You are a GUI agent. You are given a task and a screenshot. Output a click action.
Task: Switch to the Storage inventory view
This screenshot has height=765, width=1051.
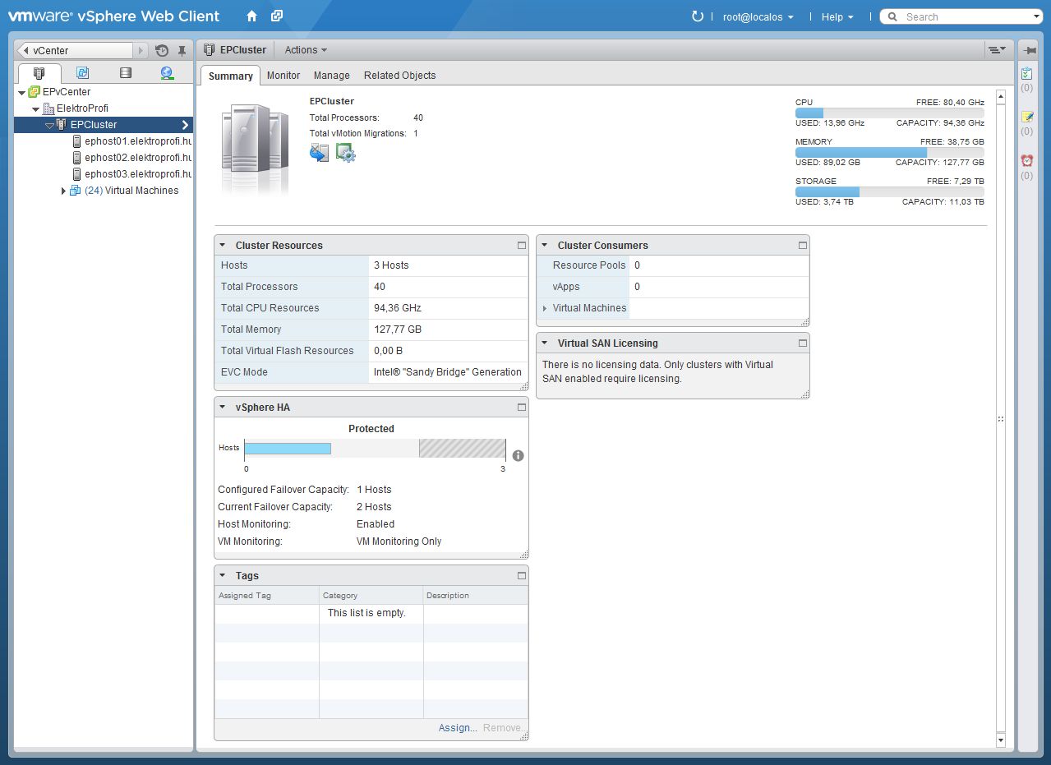coord(125,73)
